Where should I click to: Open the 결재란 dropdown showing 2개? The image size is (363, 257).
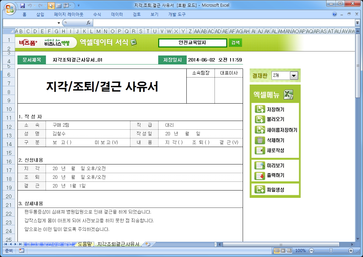coord(294,76)
